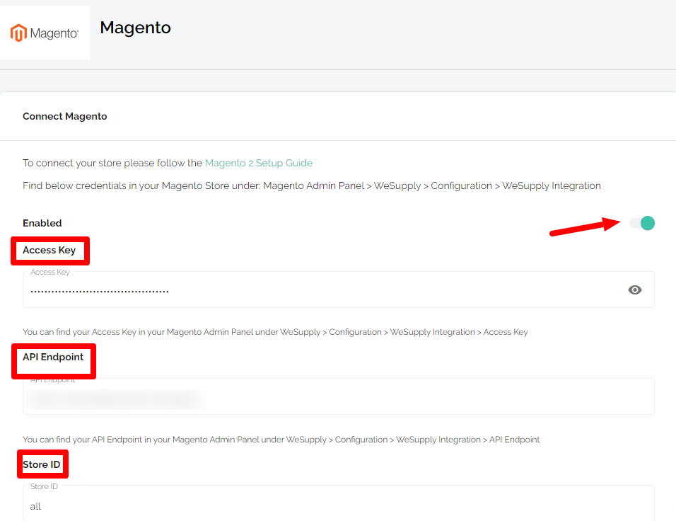Click the Magento page title
676x521 pixels.
tap(135, 28)
